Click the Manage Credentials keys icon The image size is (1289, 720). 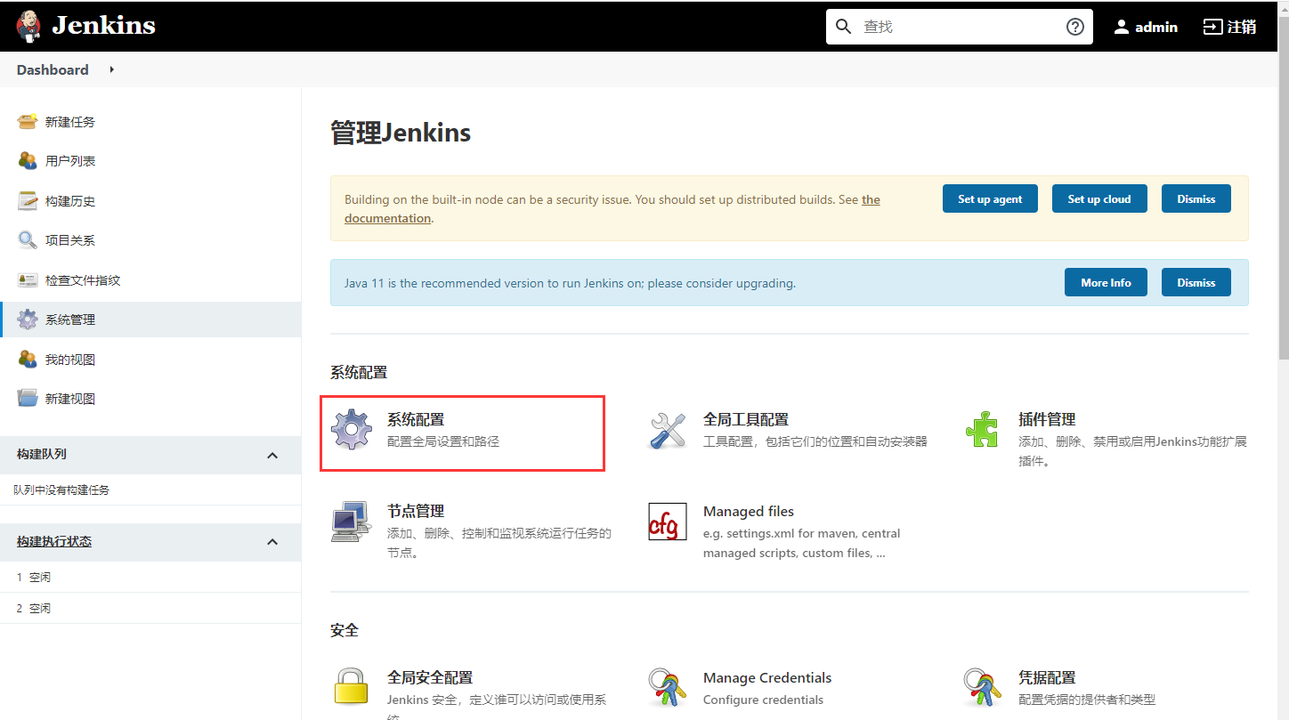[x=668, y=687]
